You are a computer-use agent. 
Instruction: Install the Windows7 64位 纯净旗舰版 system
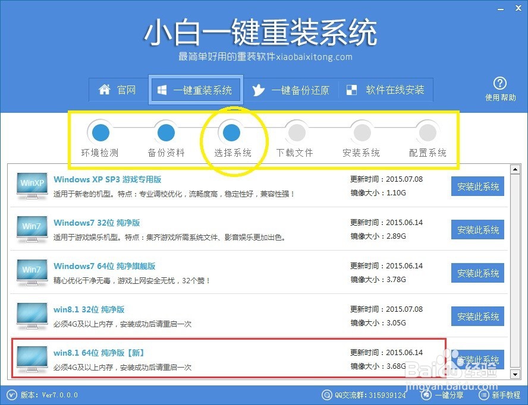[477, 273]
